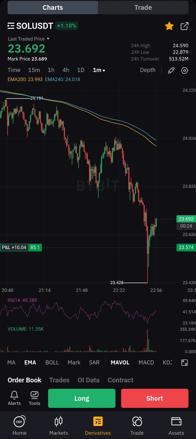Go to the Assets tab
The image size is (196, 439).
(x=176, y=425)
